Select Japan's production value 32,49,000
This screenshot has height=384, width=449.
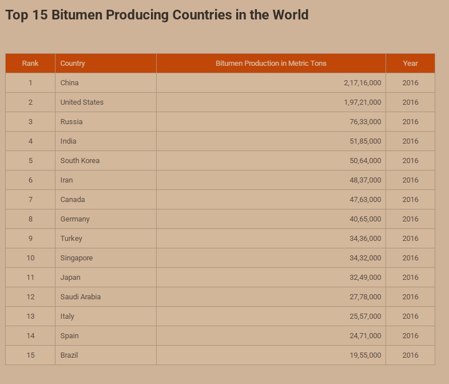365,278
